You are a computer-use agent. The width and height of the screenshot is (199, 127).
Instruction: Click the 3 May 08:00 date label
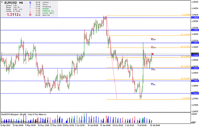pos(30,125)
